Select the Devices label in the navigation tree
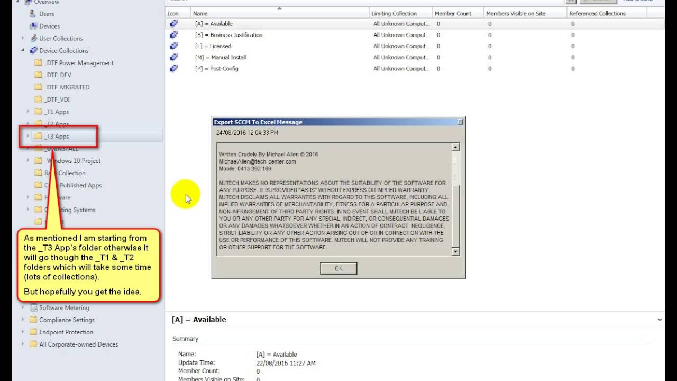The image size is (677, 381). point(49,26)
